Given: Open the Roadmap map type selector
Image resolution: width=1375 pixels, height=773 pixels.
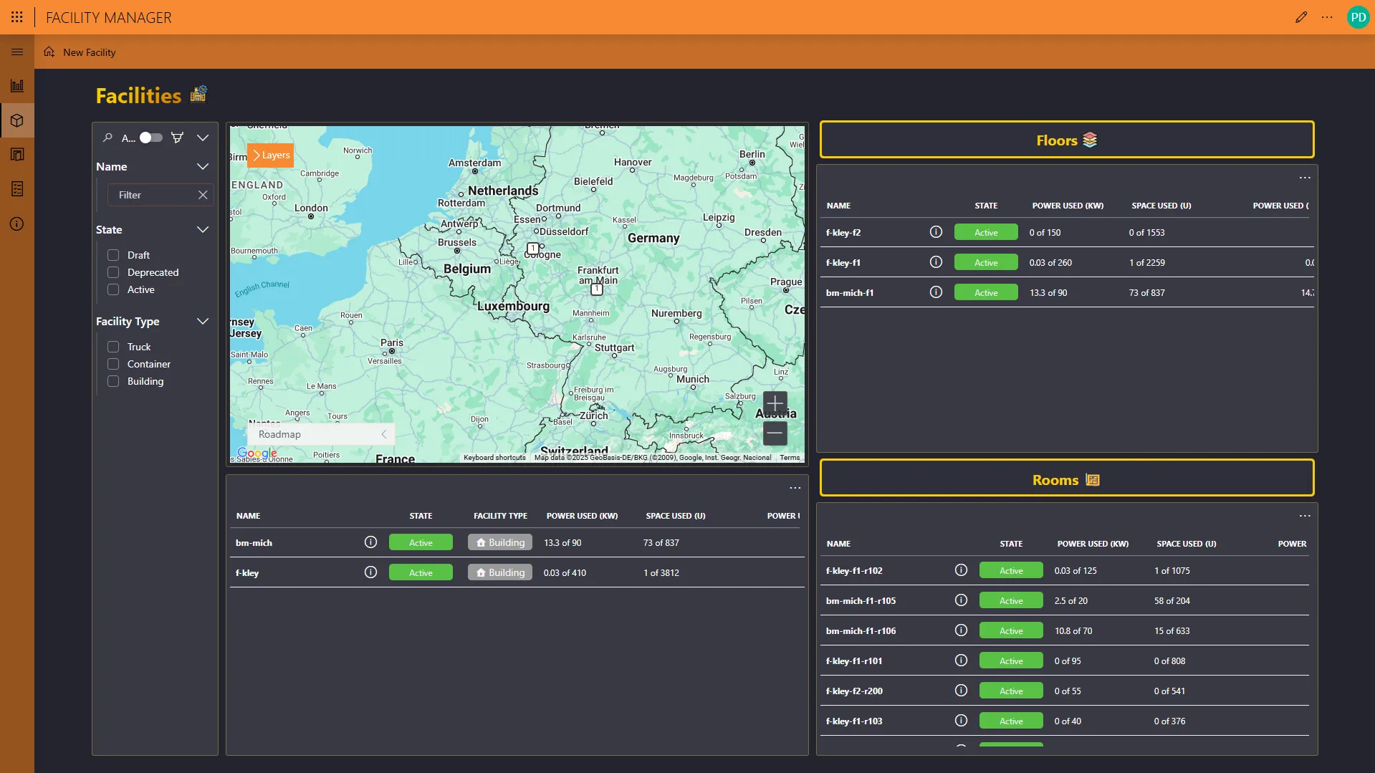Looking at the screenshot, I should pos(321,434).
